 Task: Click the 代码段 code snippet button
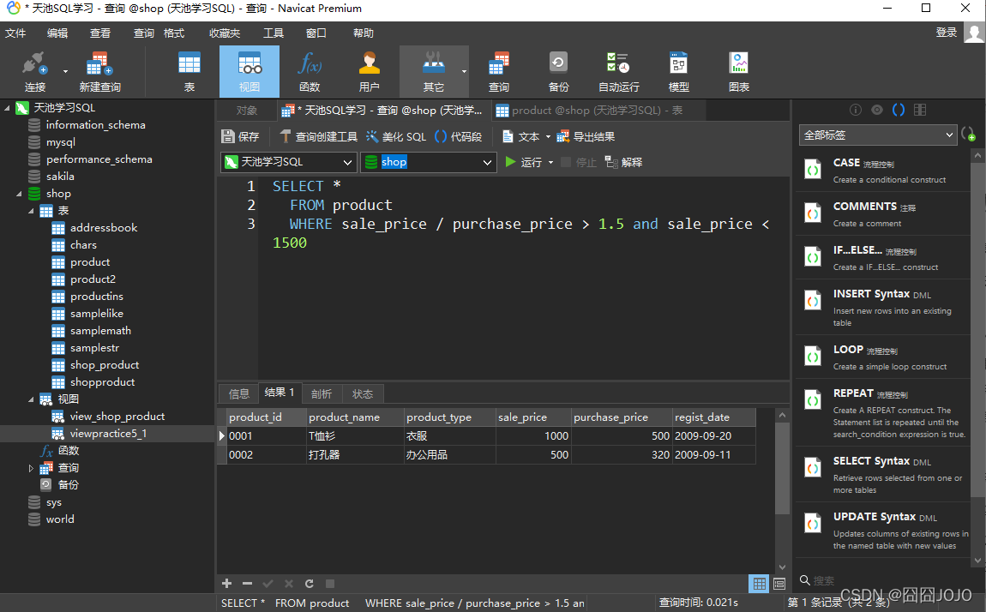459,136
